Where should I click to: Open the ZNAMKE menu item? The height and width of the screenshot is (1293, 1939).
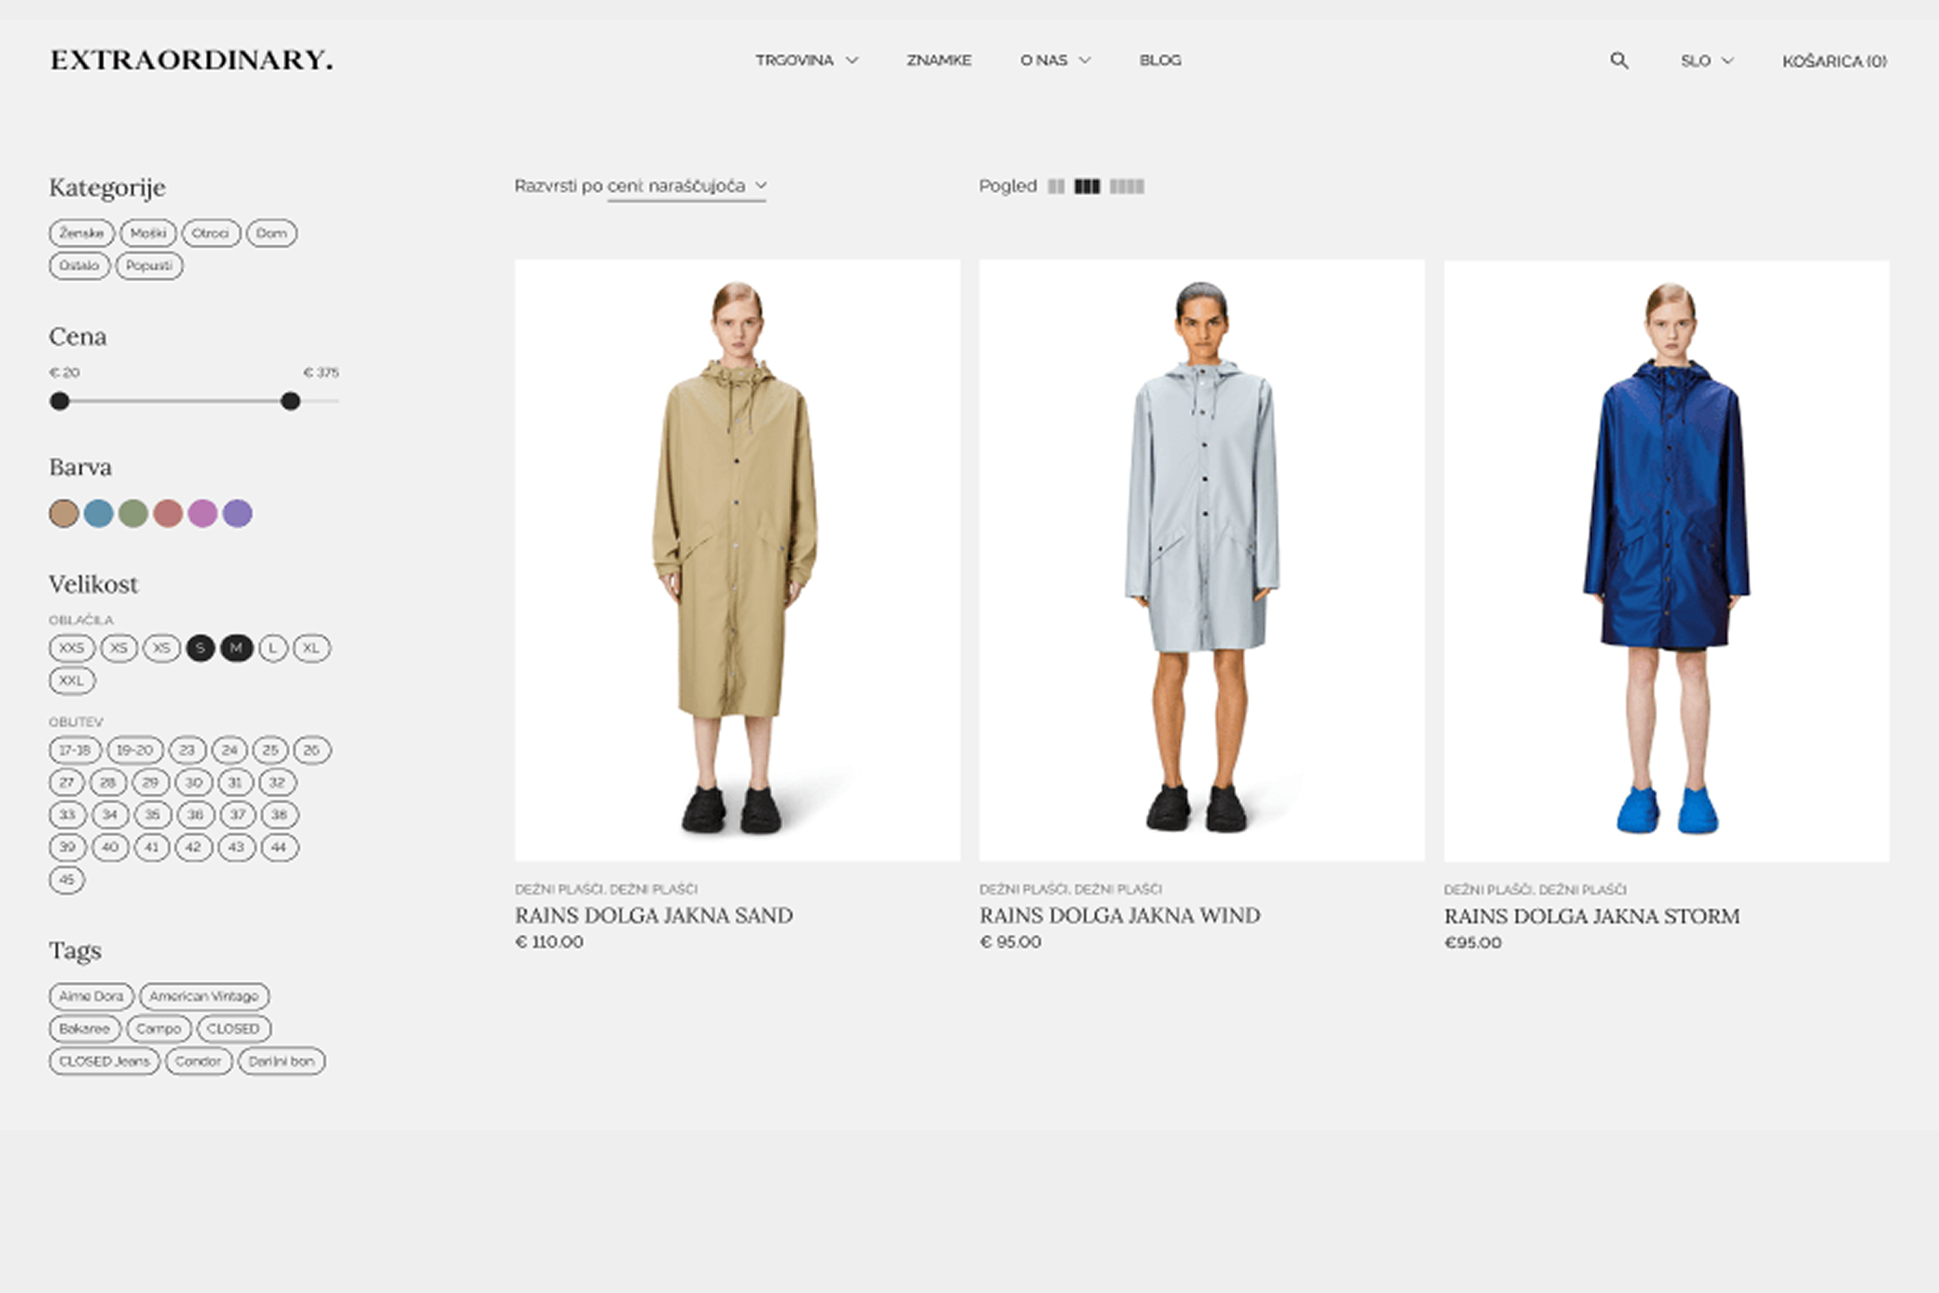click(x=938, y=60)
